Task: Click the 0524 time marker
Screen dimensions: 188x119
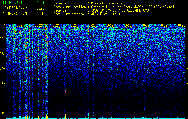Action: point(74,26)
